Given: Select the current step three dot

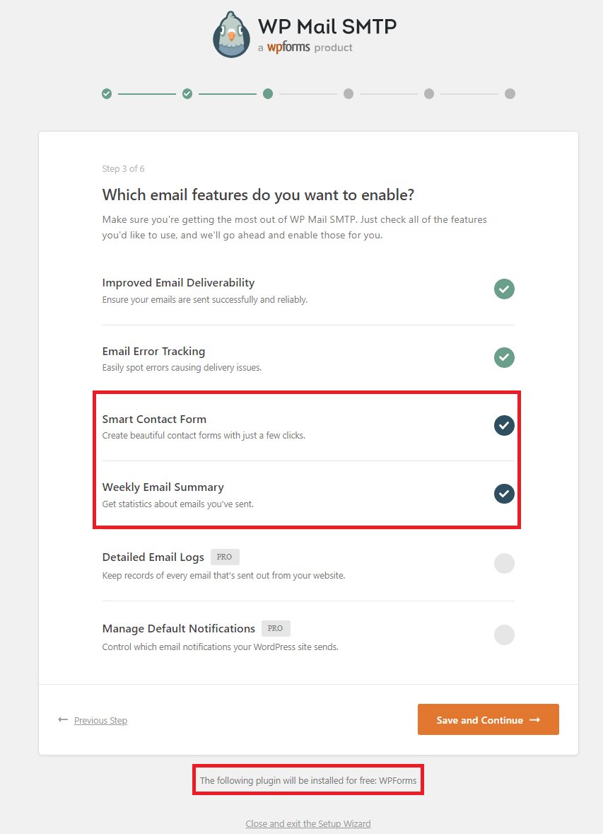Looking at the screenshot, I should click(x=267, y=93).
